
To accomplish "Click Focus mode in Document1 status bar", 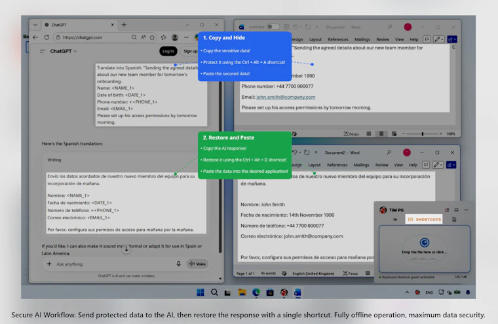I will tap(351, 134).
